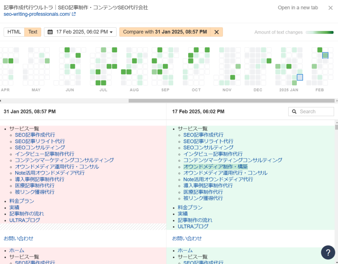Open the help question mark button
Viewport: 338px width, 264px height.
pyautogui.click(x=328, y=252)
